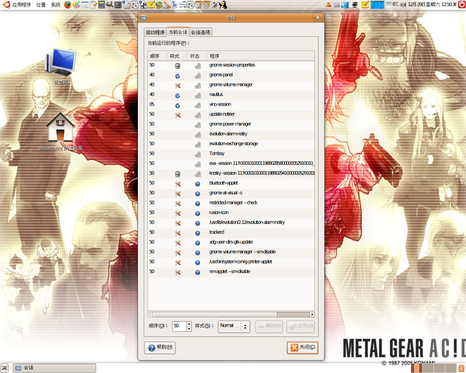This screenshot has height=373, width=466.
Task: Open the 应用程序 menu
Action: [21, 5]
